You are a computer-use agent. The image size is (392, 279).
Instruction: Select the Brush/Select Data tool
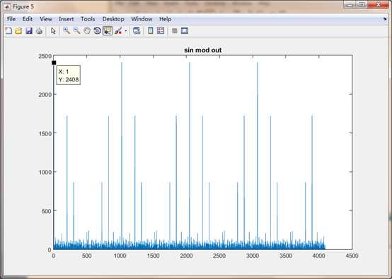tap(118, 30)
